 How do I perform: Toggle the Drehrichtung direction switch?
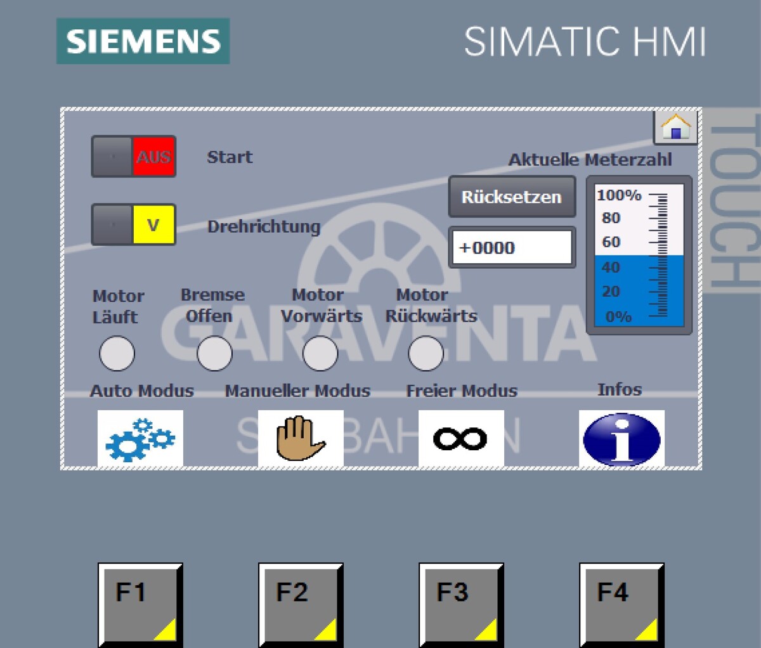point(134,225)
